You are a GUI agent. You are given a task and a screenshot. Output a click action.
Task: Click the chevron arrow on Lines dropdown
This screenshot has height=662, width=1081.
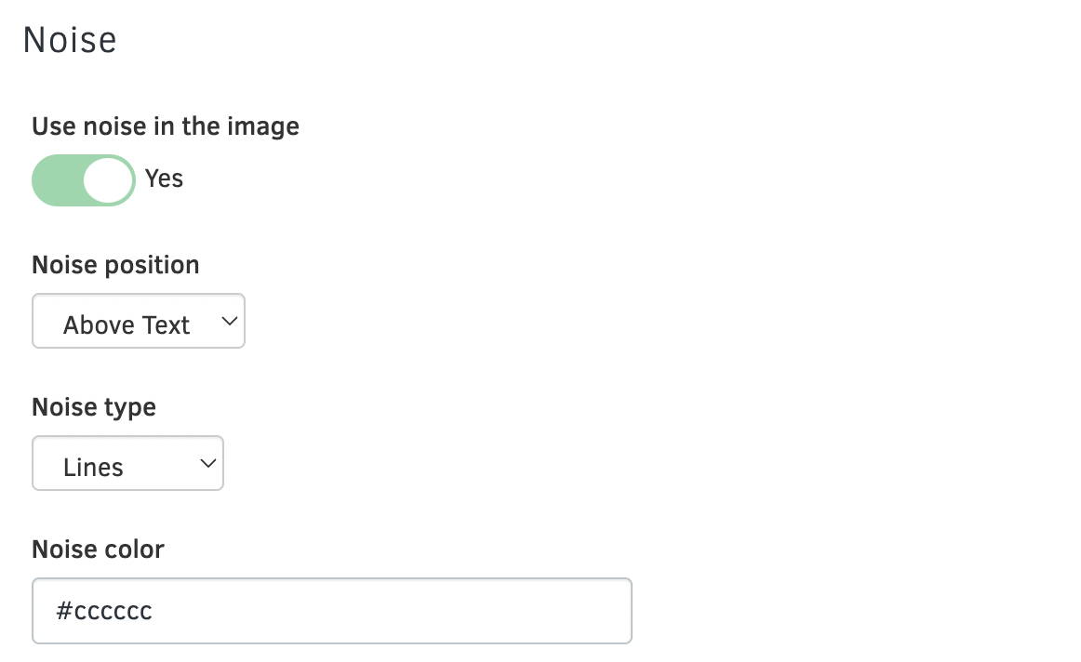tap(207, 463)
